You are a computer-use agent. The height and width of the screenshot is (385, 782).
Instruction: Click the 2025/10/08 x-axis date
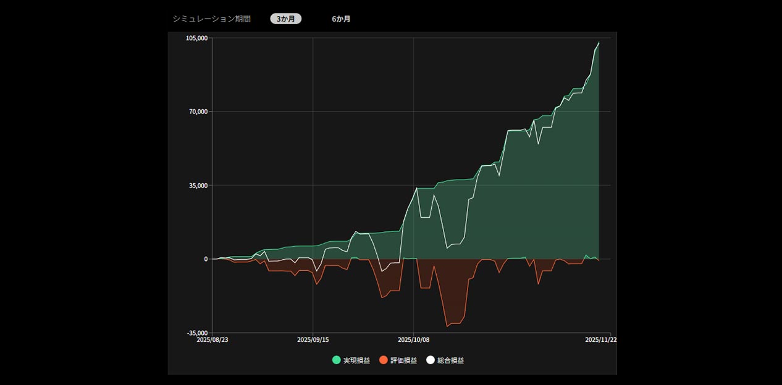(x=413, y=339)
